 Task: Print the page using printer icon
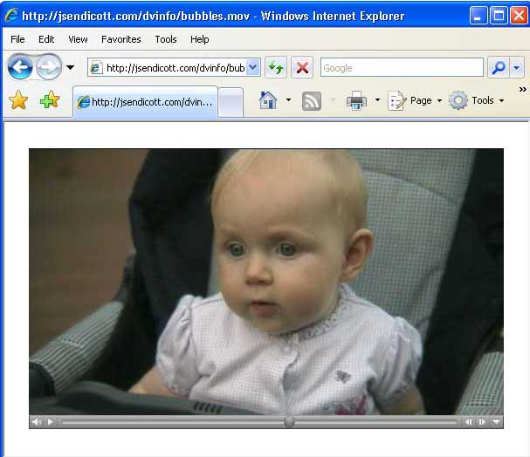pyautogui.click(x=356, y=101)
